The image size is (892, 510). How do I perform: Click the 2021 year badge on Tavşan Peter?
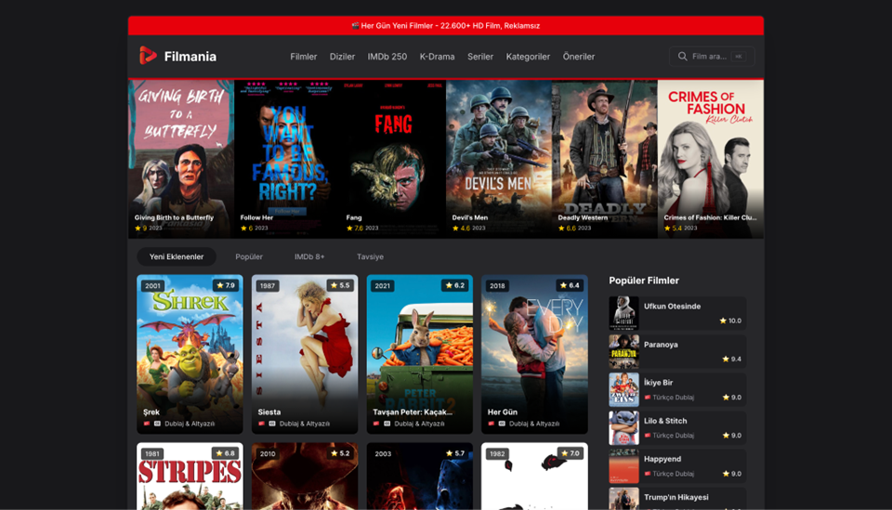(x=383, y=286)
